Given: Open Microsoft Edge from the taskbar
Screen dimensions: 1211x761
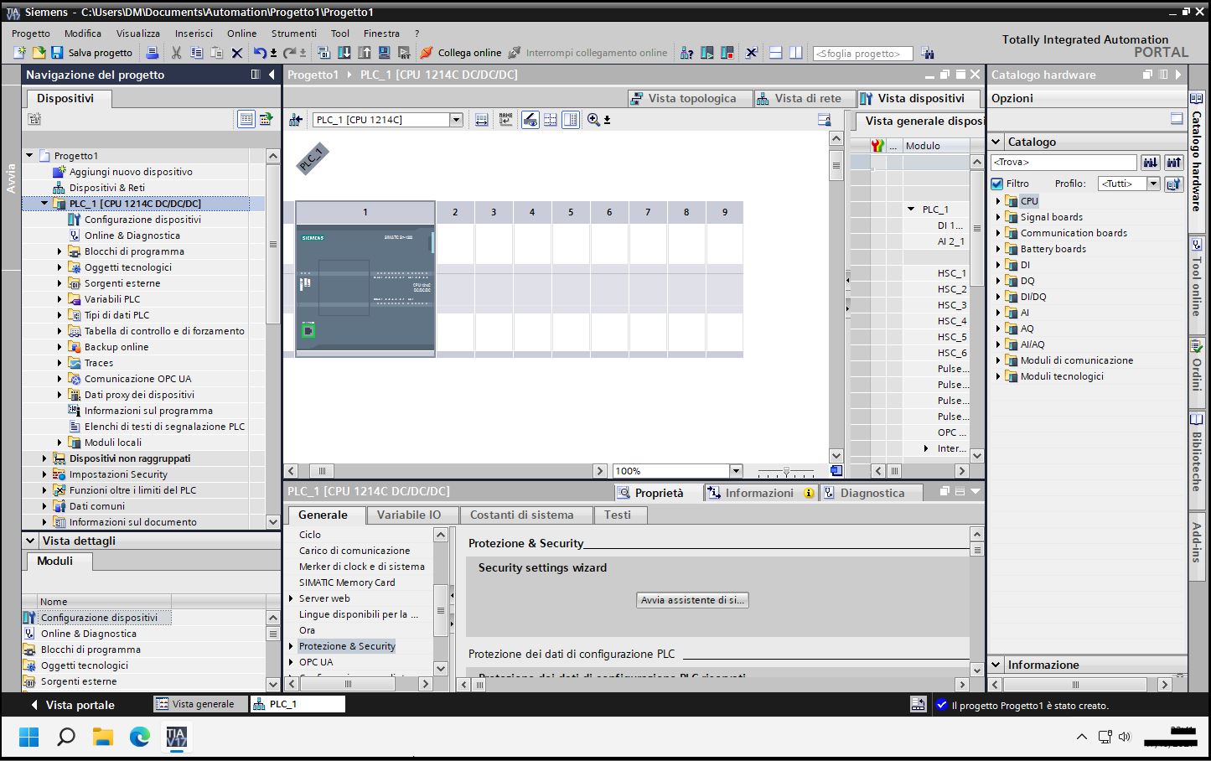Looking at the screenshot, I should pyautogui.click(x=139, y=737).
